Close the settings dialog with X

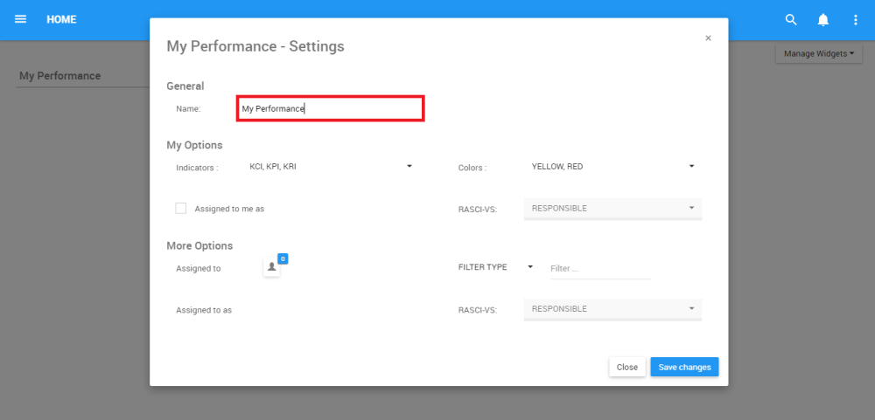pyautogui.click(x=708, y=38)
